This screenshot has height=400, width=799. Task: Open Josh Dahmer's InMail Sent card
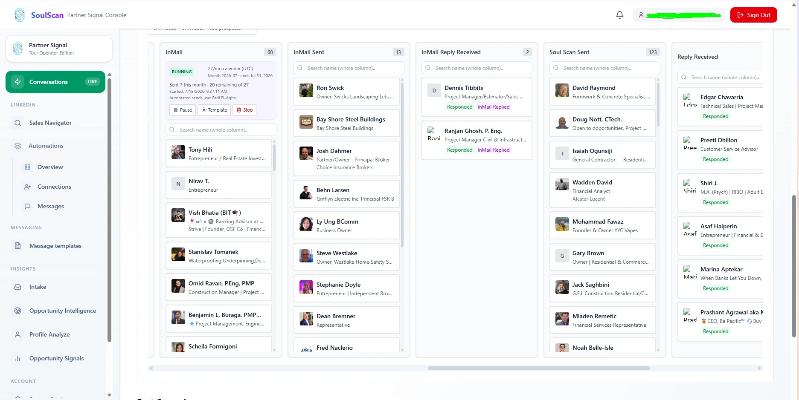click(x=347, y=159)
